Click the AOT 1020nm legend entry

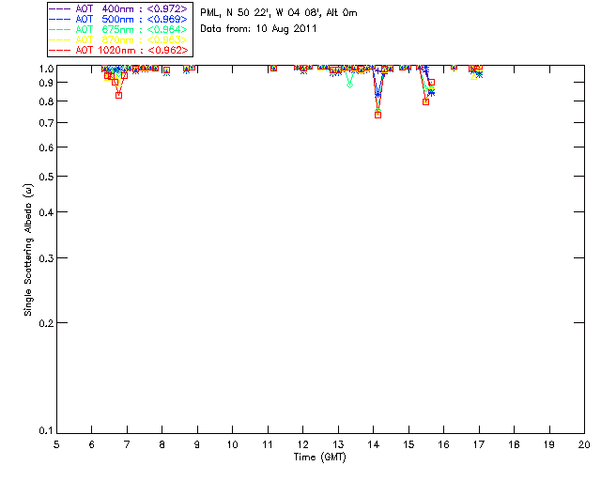coord(119,50)
